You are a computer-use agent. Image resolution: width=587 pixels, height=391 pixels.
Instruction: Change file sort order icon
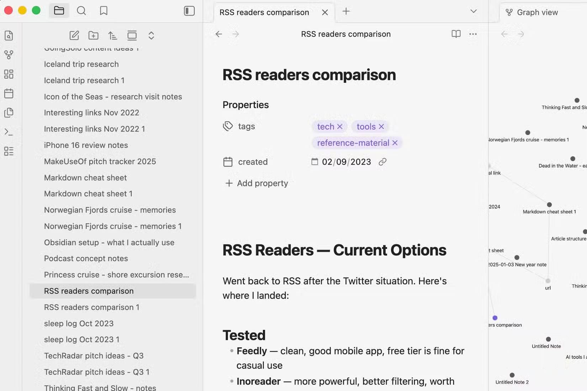point(112,35)
